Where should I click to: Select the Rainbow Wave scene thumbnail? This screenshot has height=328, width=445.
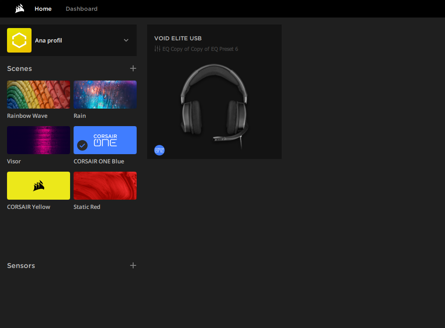[39, 95]
